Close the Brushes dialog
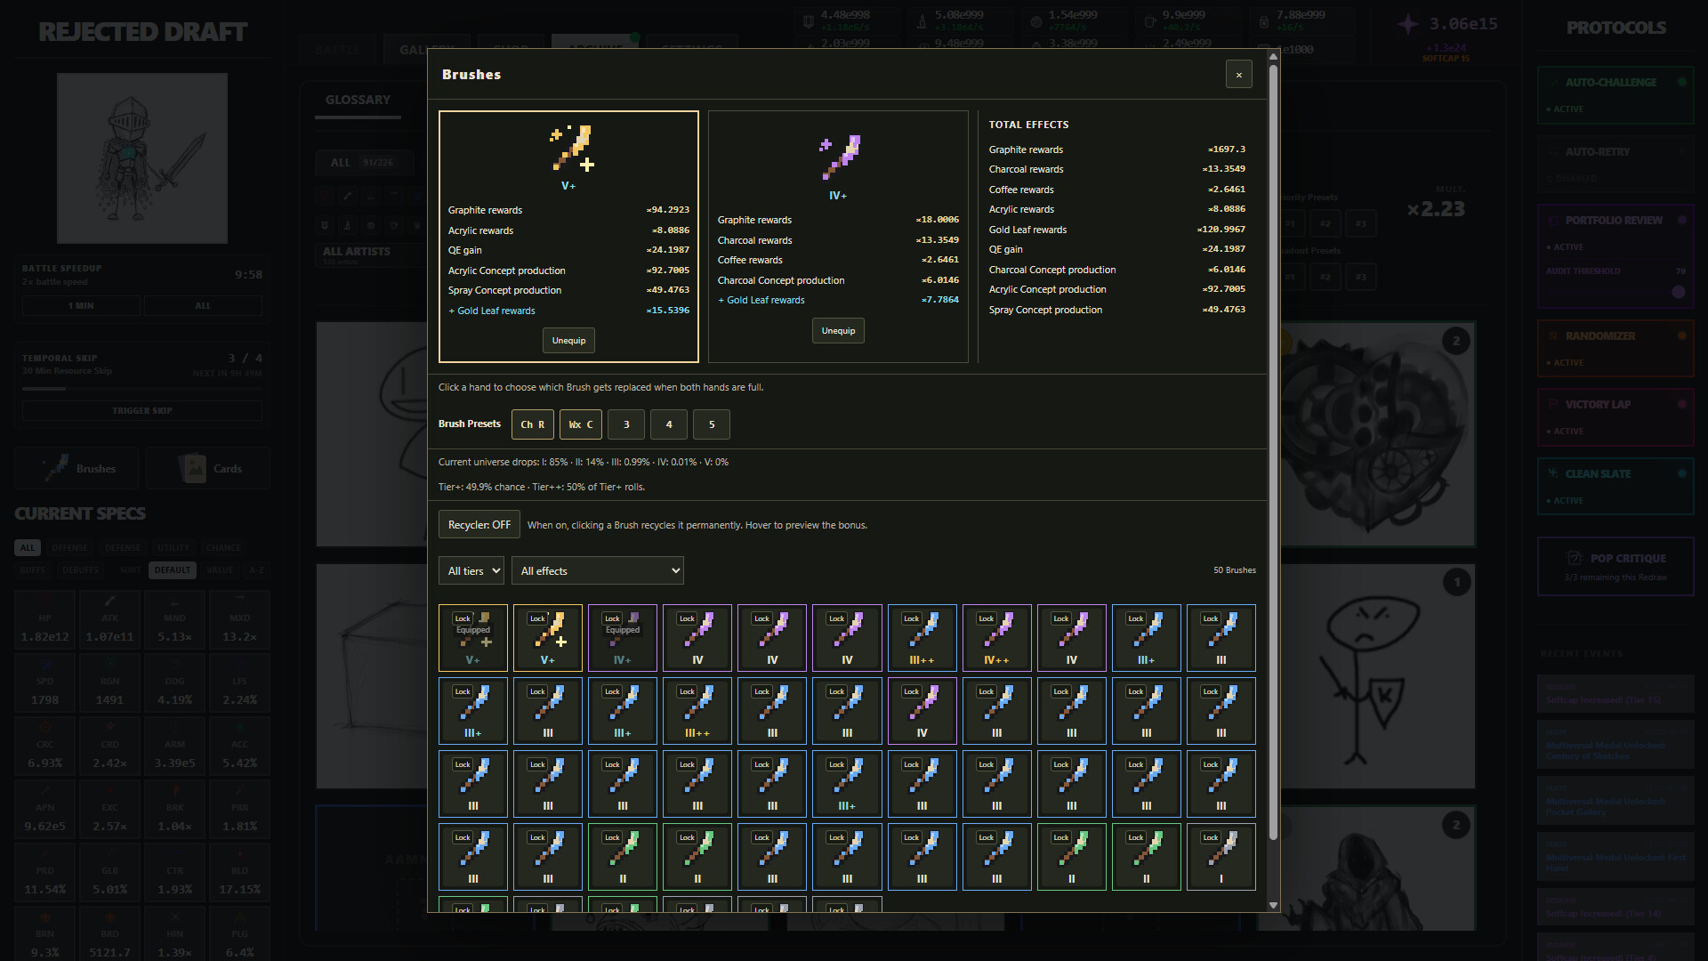 tap(1238, 75)
